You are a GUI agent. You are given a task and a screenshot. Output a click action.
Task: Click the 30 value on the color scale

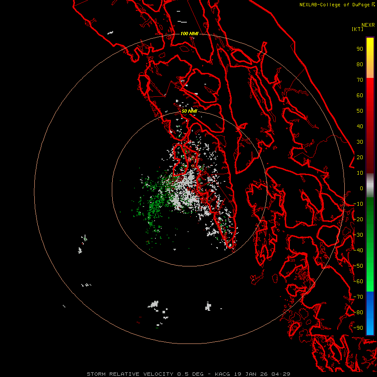click(360, 142)
